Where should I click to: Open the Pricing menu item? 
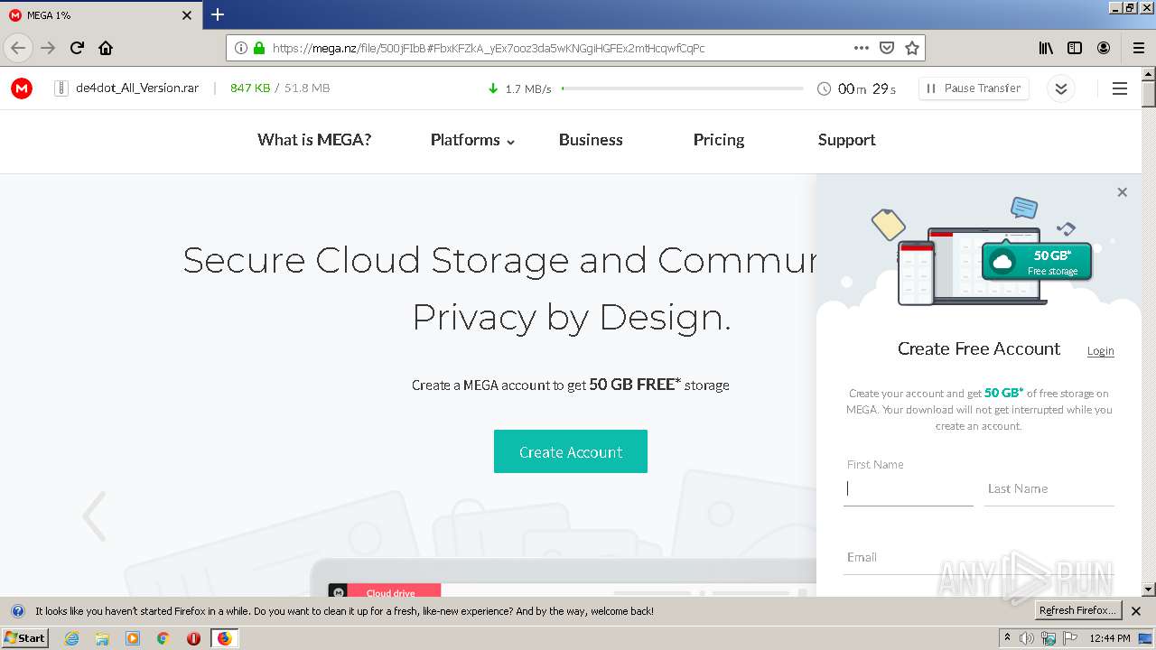[719, 140]
